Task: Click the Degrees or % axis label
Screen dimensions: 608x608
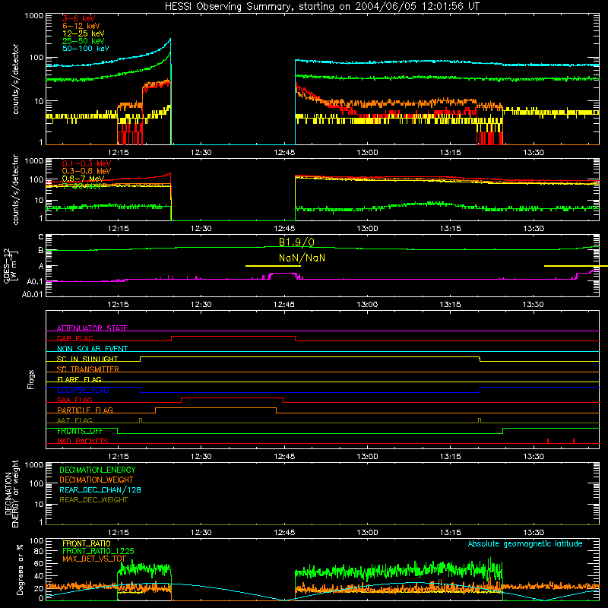Action: click(20, 569)
